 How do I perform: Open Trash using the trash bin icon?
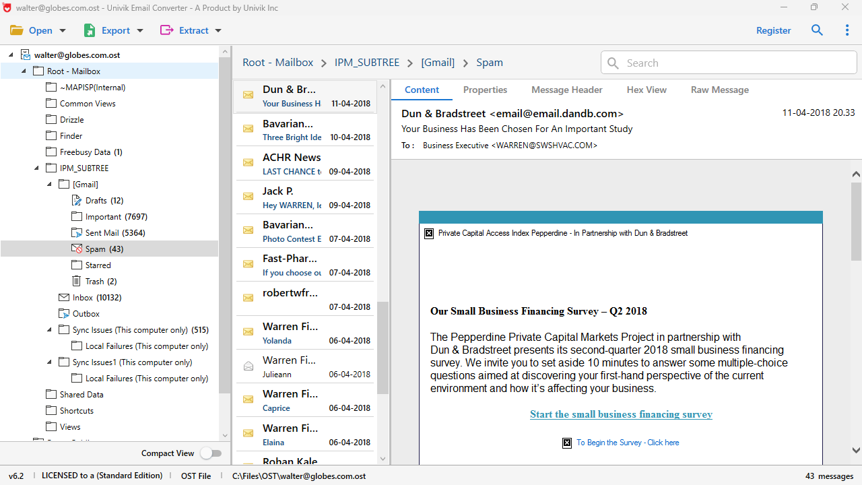point(76,281)
